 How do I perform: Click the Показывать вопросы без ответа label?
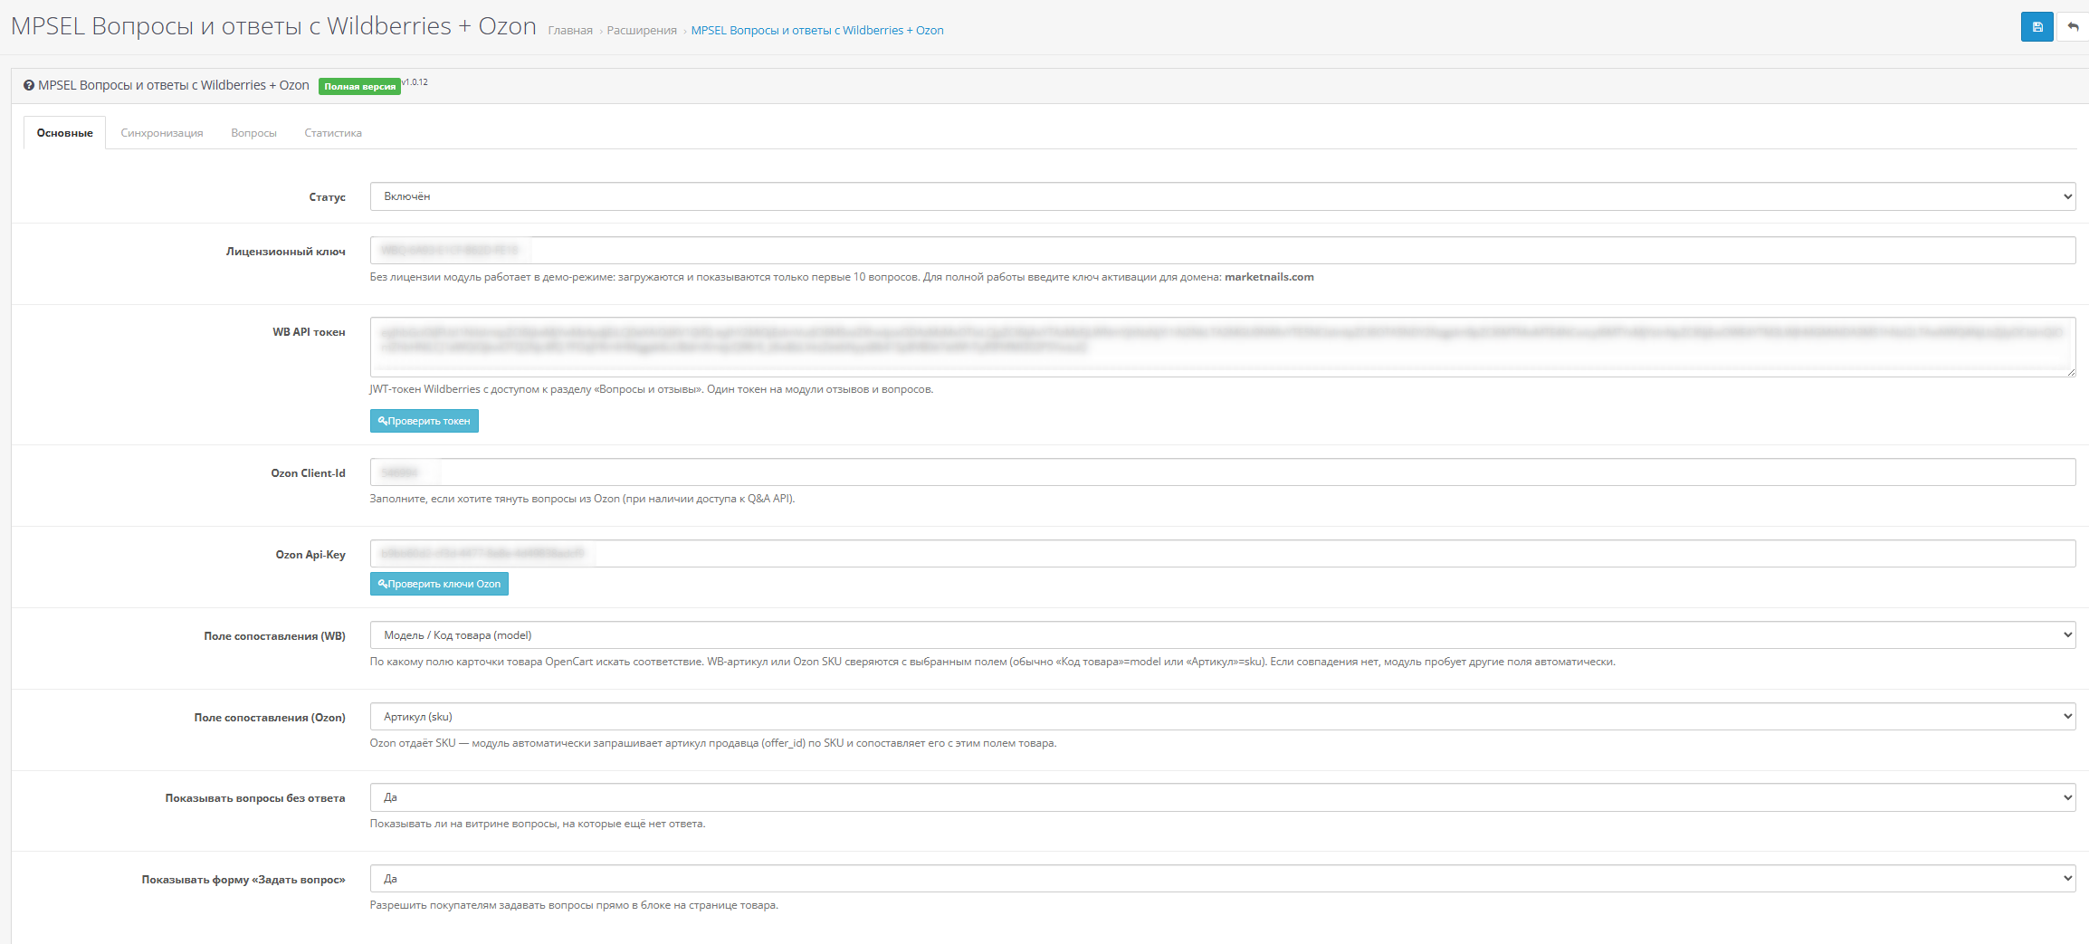click(x=255, y=798)
